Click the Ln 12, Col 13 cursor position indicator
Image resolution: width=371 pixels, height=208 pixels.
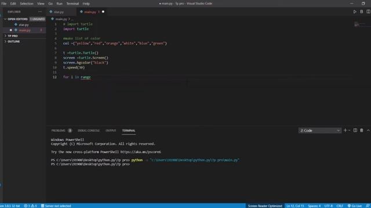pos(295,206)
